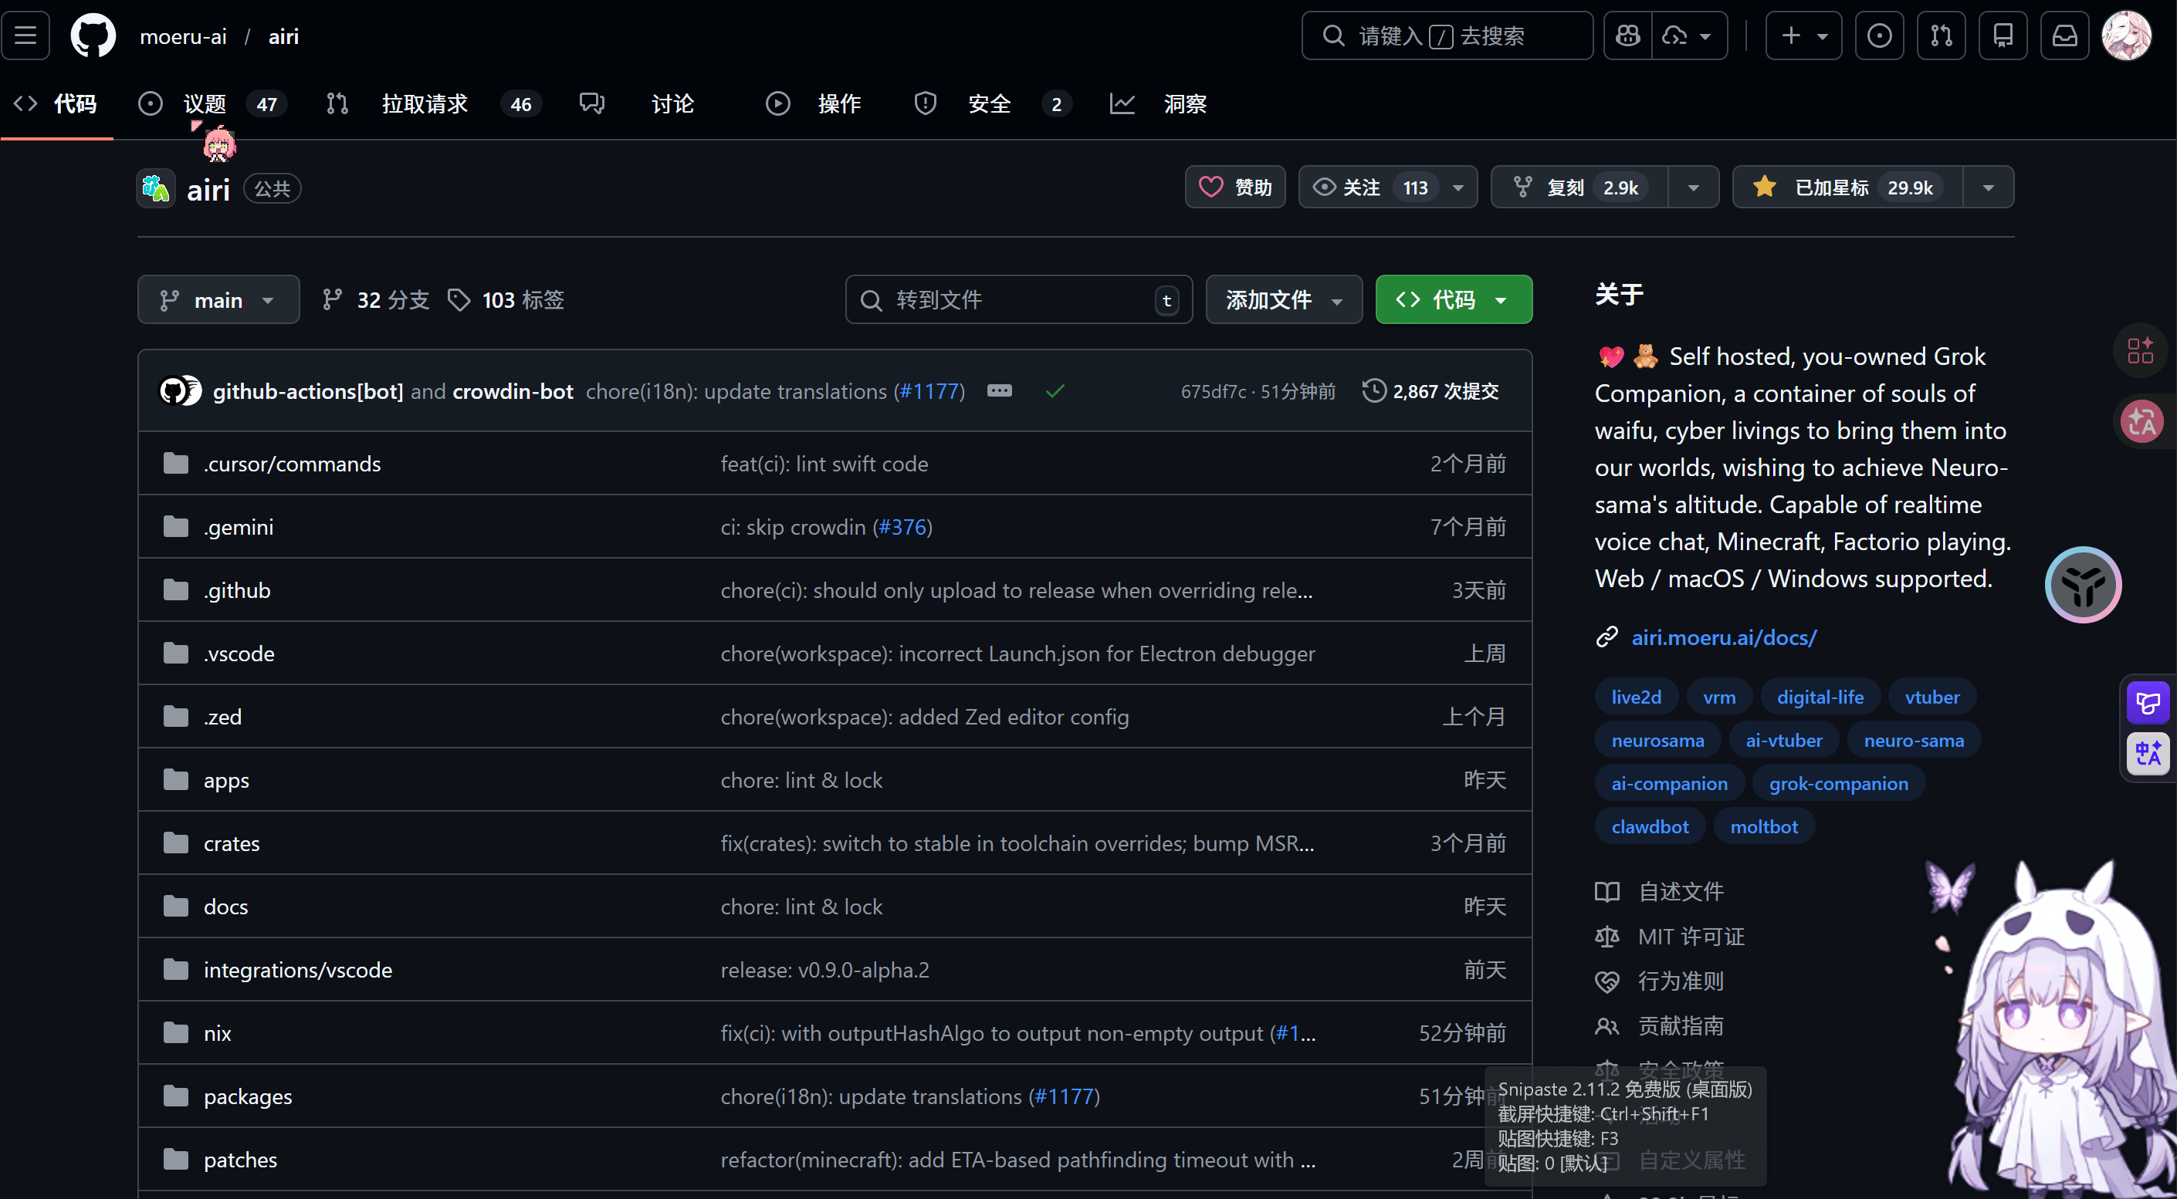
Task: Open the notifications inbox icon
Action: point(2064,35)
